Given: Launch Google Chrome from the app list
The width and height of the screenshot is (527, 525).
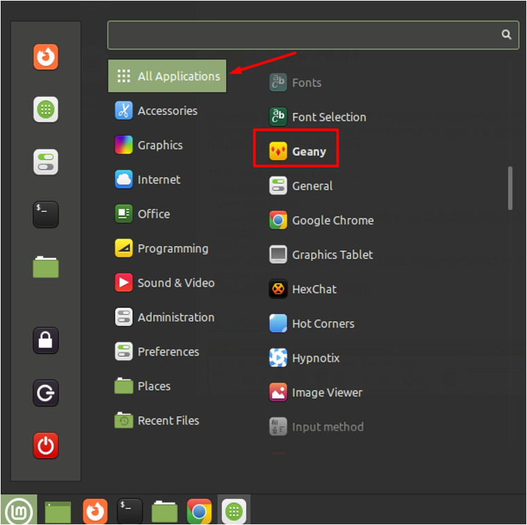Looking at the screenshot, I should [x=322, y=220].
